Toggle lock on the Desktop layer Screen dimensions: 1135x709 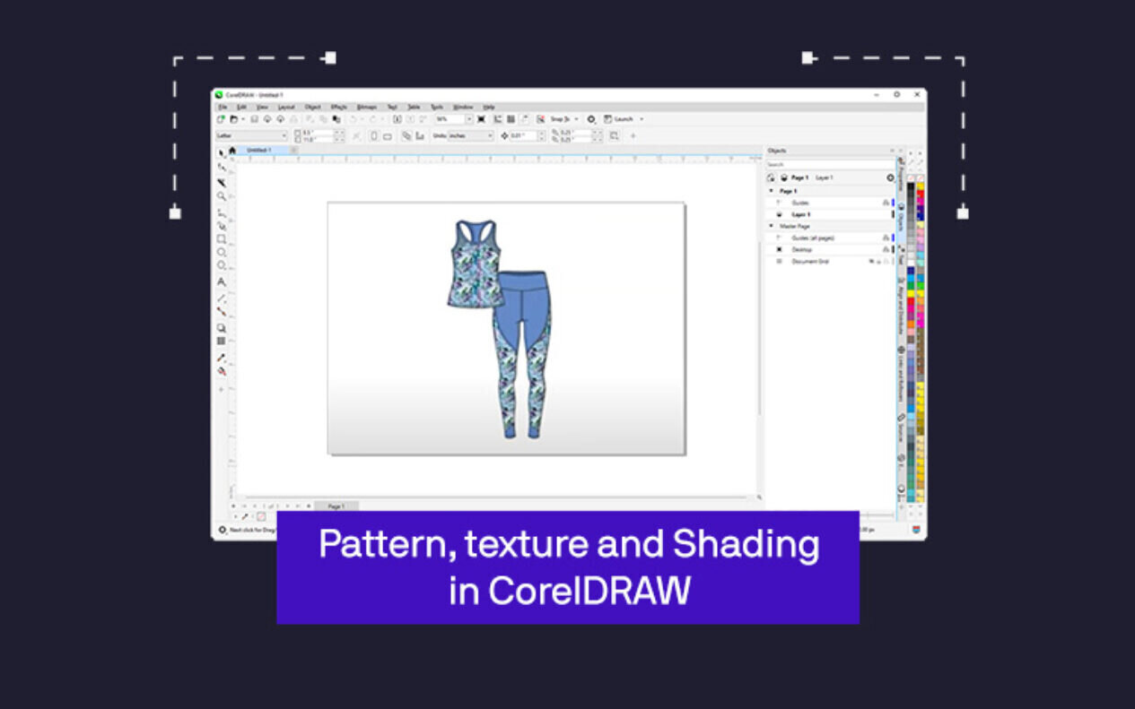pyautogui.click(x=886, y=249)
